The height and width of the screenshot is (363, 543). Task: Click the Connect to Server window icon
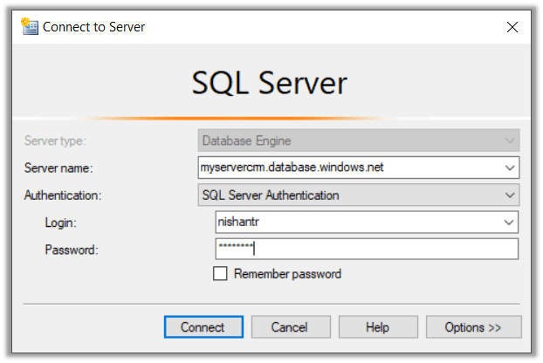30,27
